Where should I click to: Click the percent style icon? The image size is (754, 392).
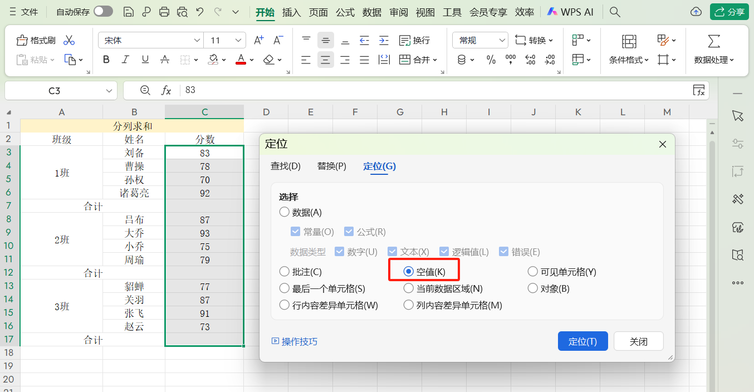[x=491, y=60]
